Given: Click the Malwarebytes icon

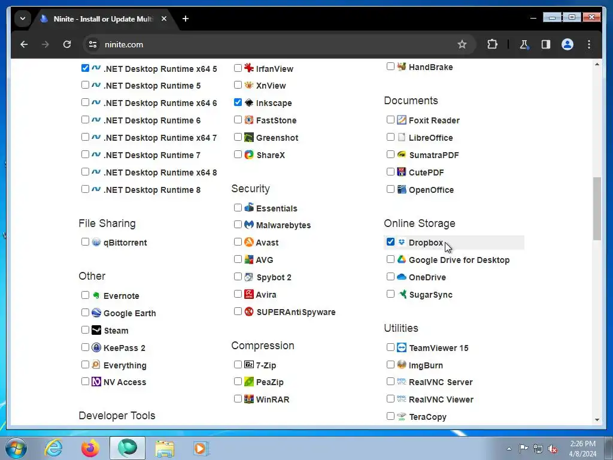Looking at the screenshot, I should (248, 225).
